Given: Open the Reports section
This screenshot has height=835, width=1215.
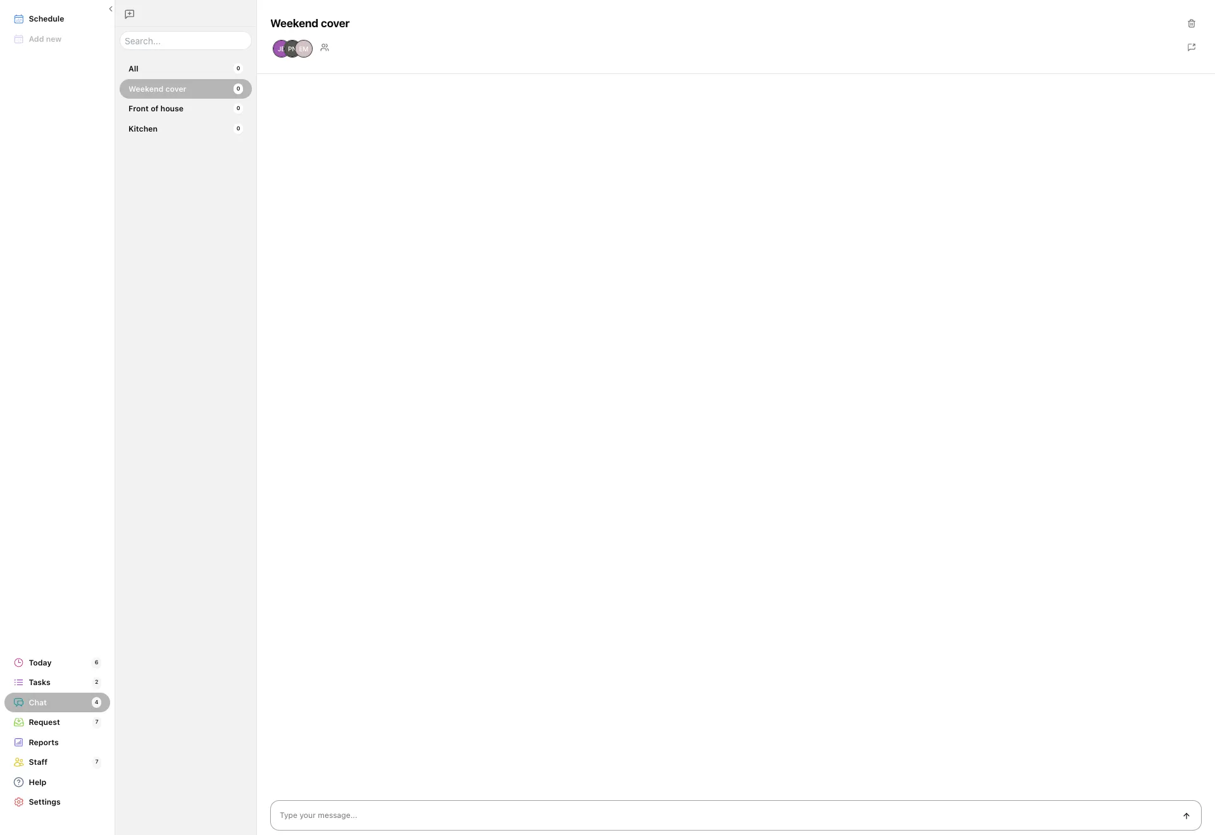Looking at the screenshot, I should [57, 743].
